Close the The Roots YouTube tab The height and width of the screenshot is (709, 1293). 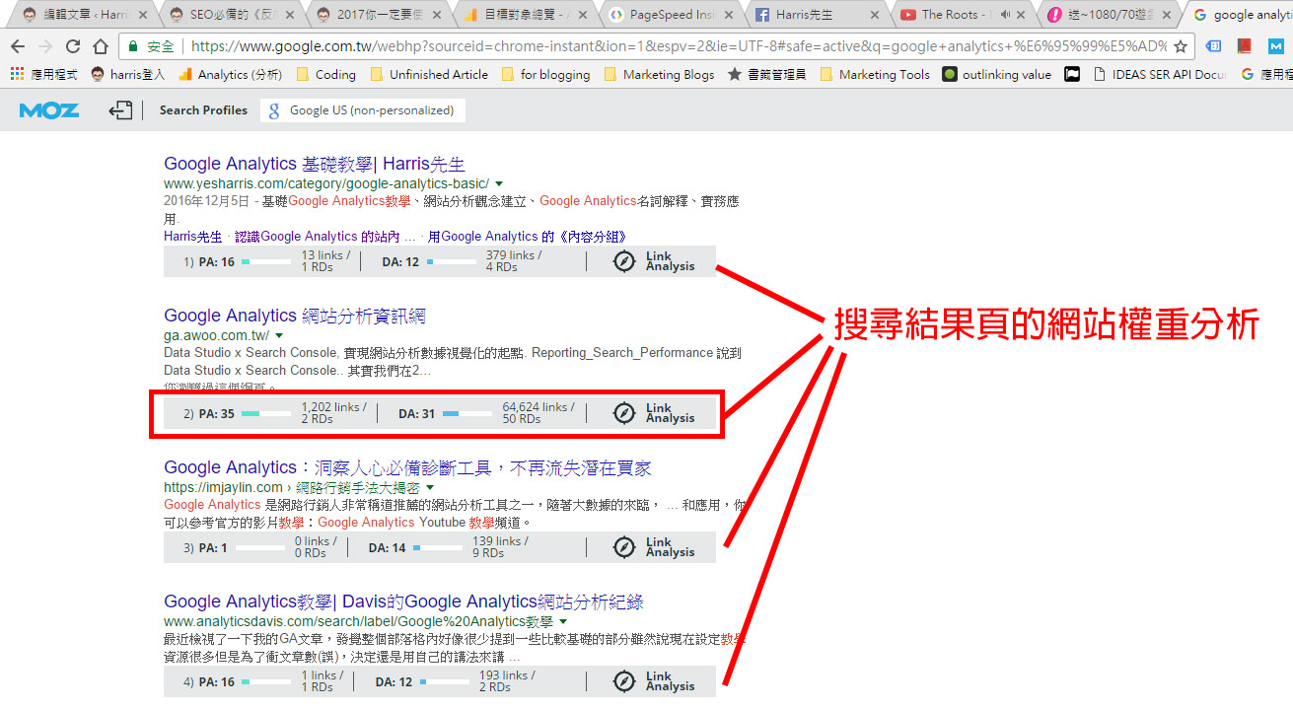pos(1021,15)
